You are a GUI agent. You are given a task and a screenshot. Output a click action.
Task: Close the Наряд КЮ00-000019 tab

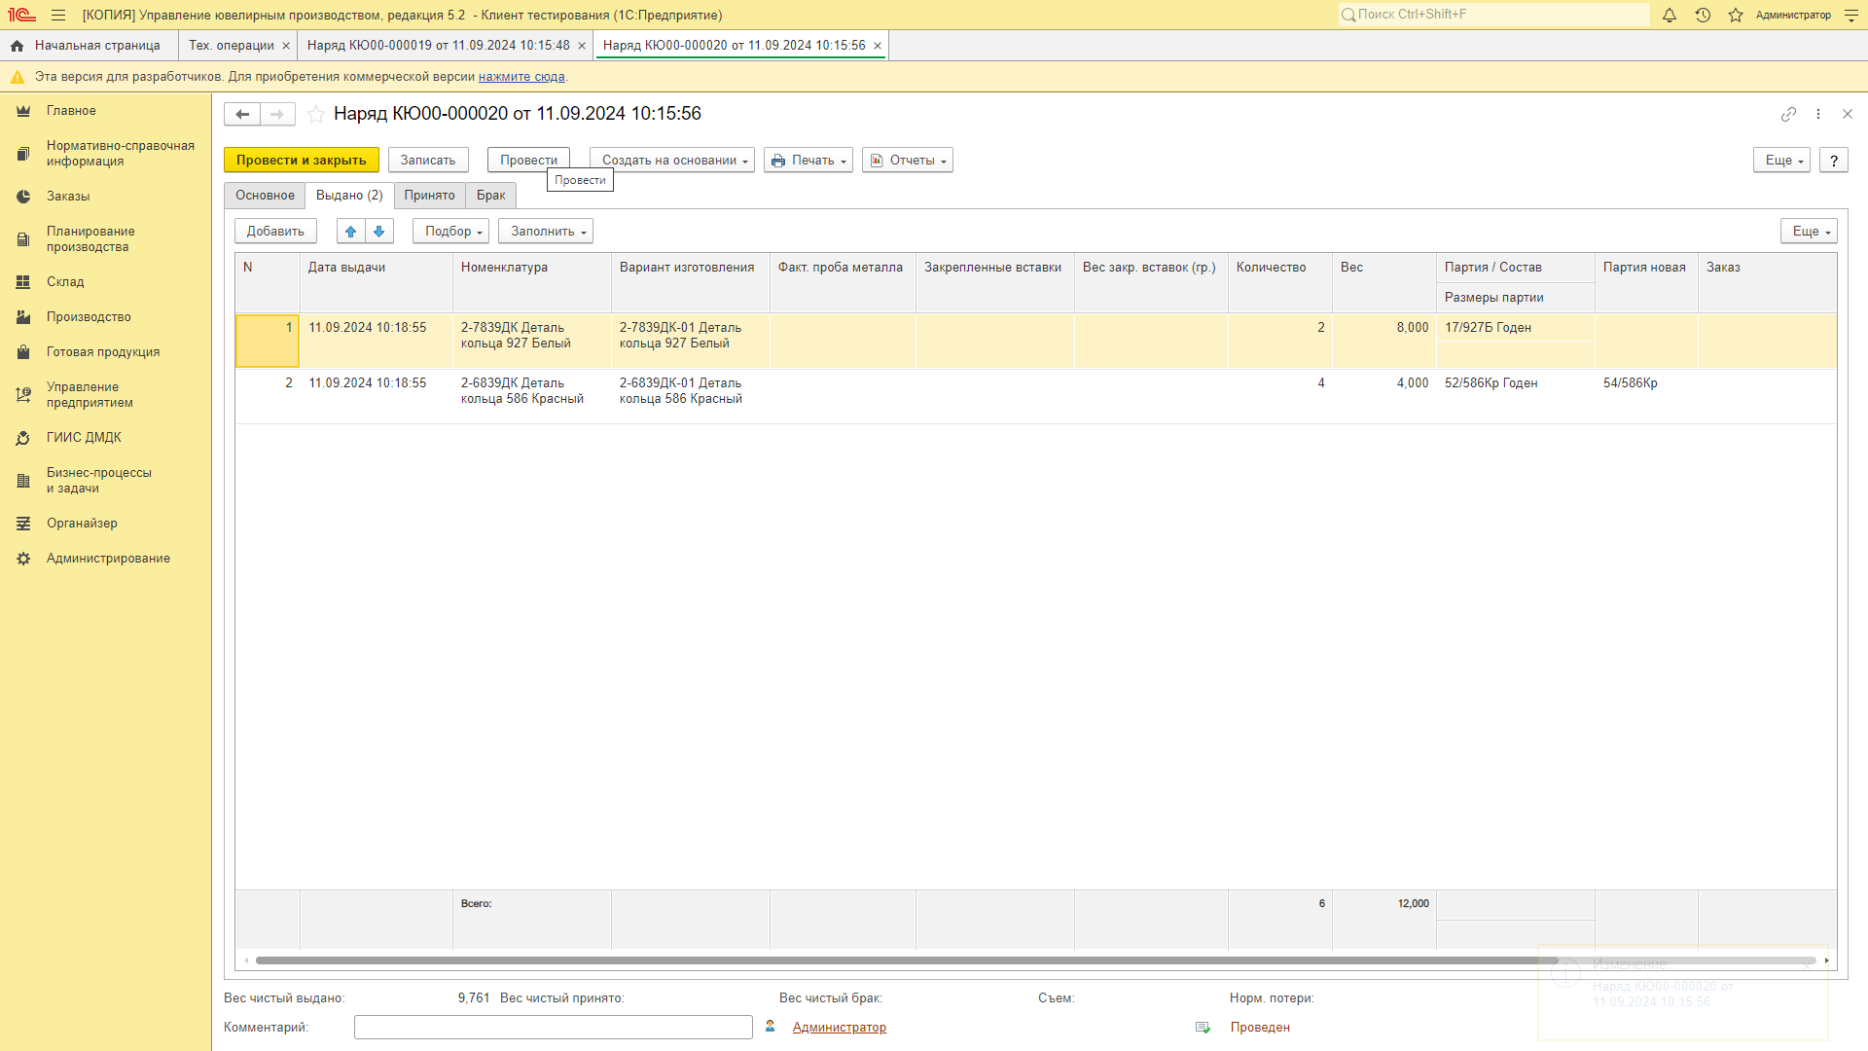coord(582,46)
